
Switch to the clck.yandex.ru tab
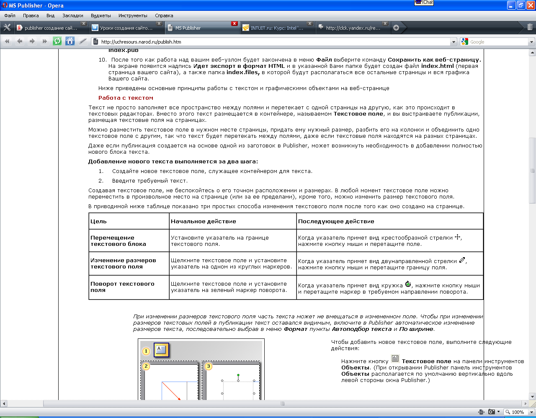[352, 28]
